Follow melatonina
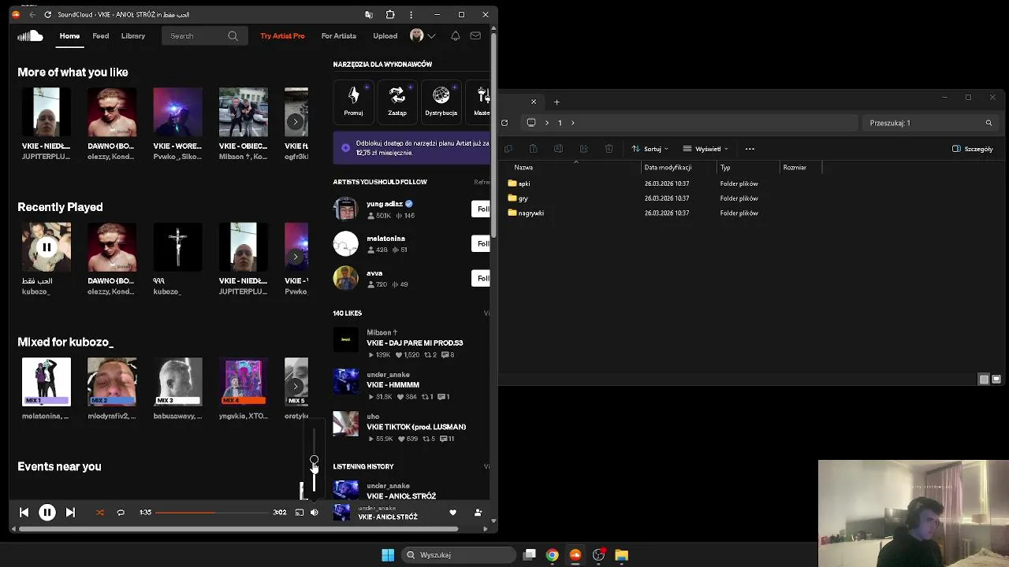The height and width of the screenshot is (567, 1009). point(481,243)
